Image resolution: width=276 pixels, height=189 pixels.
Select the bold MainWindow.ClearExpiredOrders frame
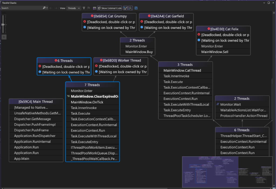[x=92, y=96]
